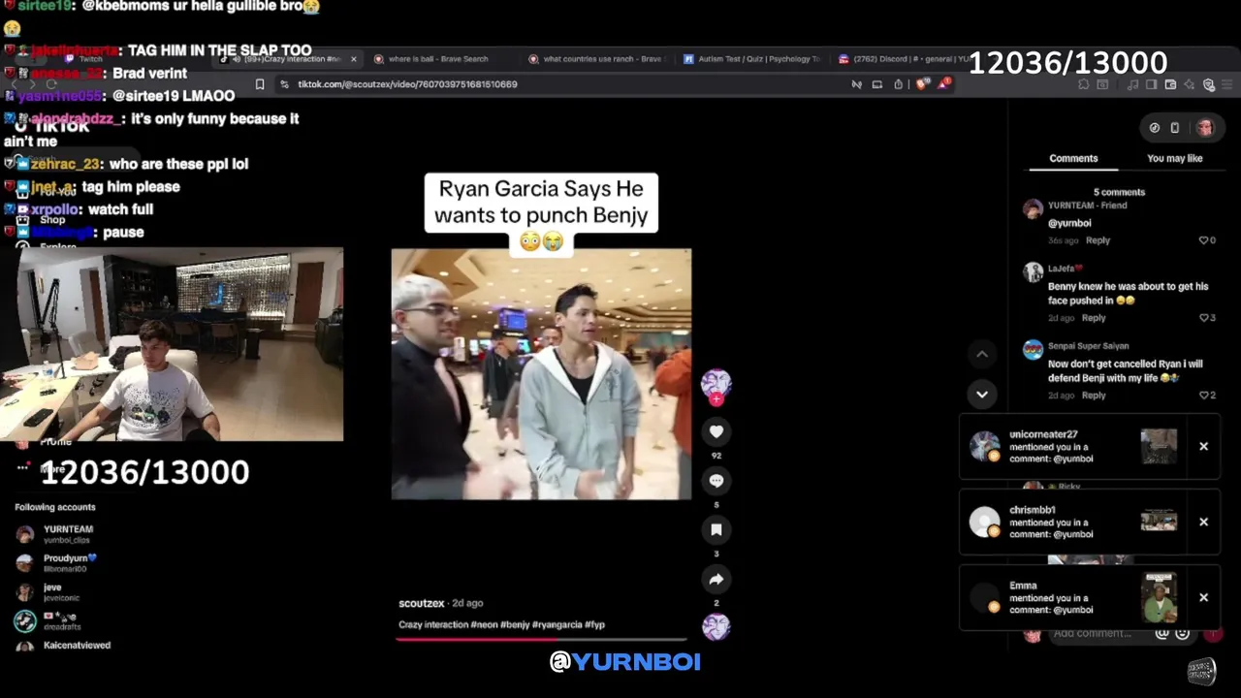Go to previous video with up arrow
Image resolution: width=1241 pixels, height=698 pixels.
pos(982,355)
